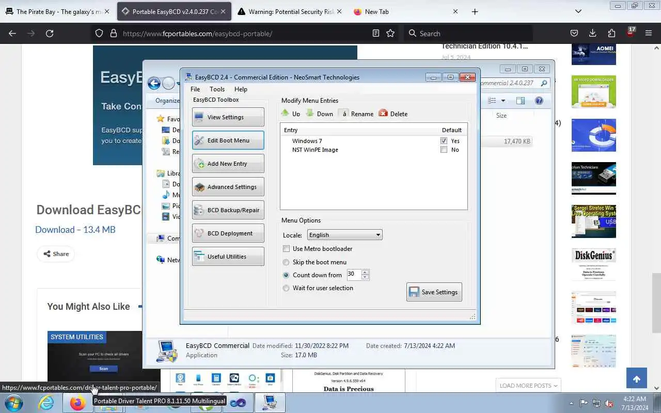The height and width of the screenshot is (413, 661).
Task: Open EasyBCD Help menu
Action: pyautogui.click(x=241, y=89)
